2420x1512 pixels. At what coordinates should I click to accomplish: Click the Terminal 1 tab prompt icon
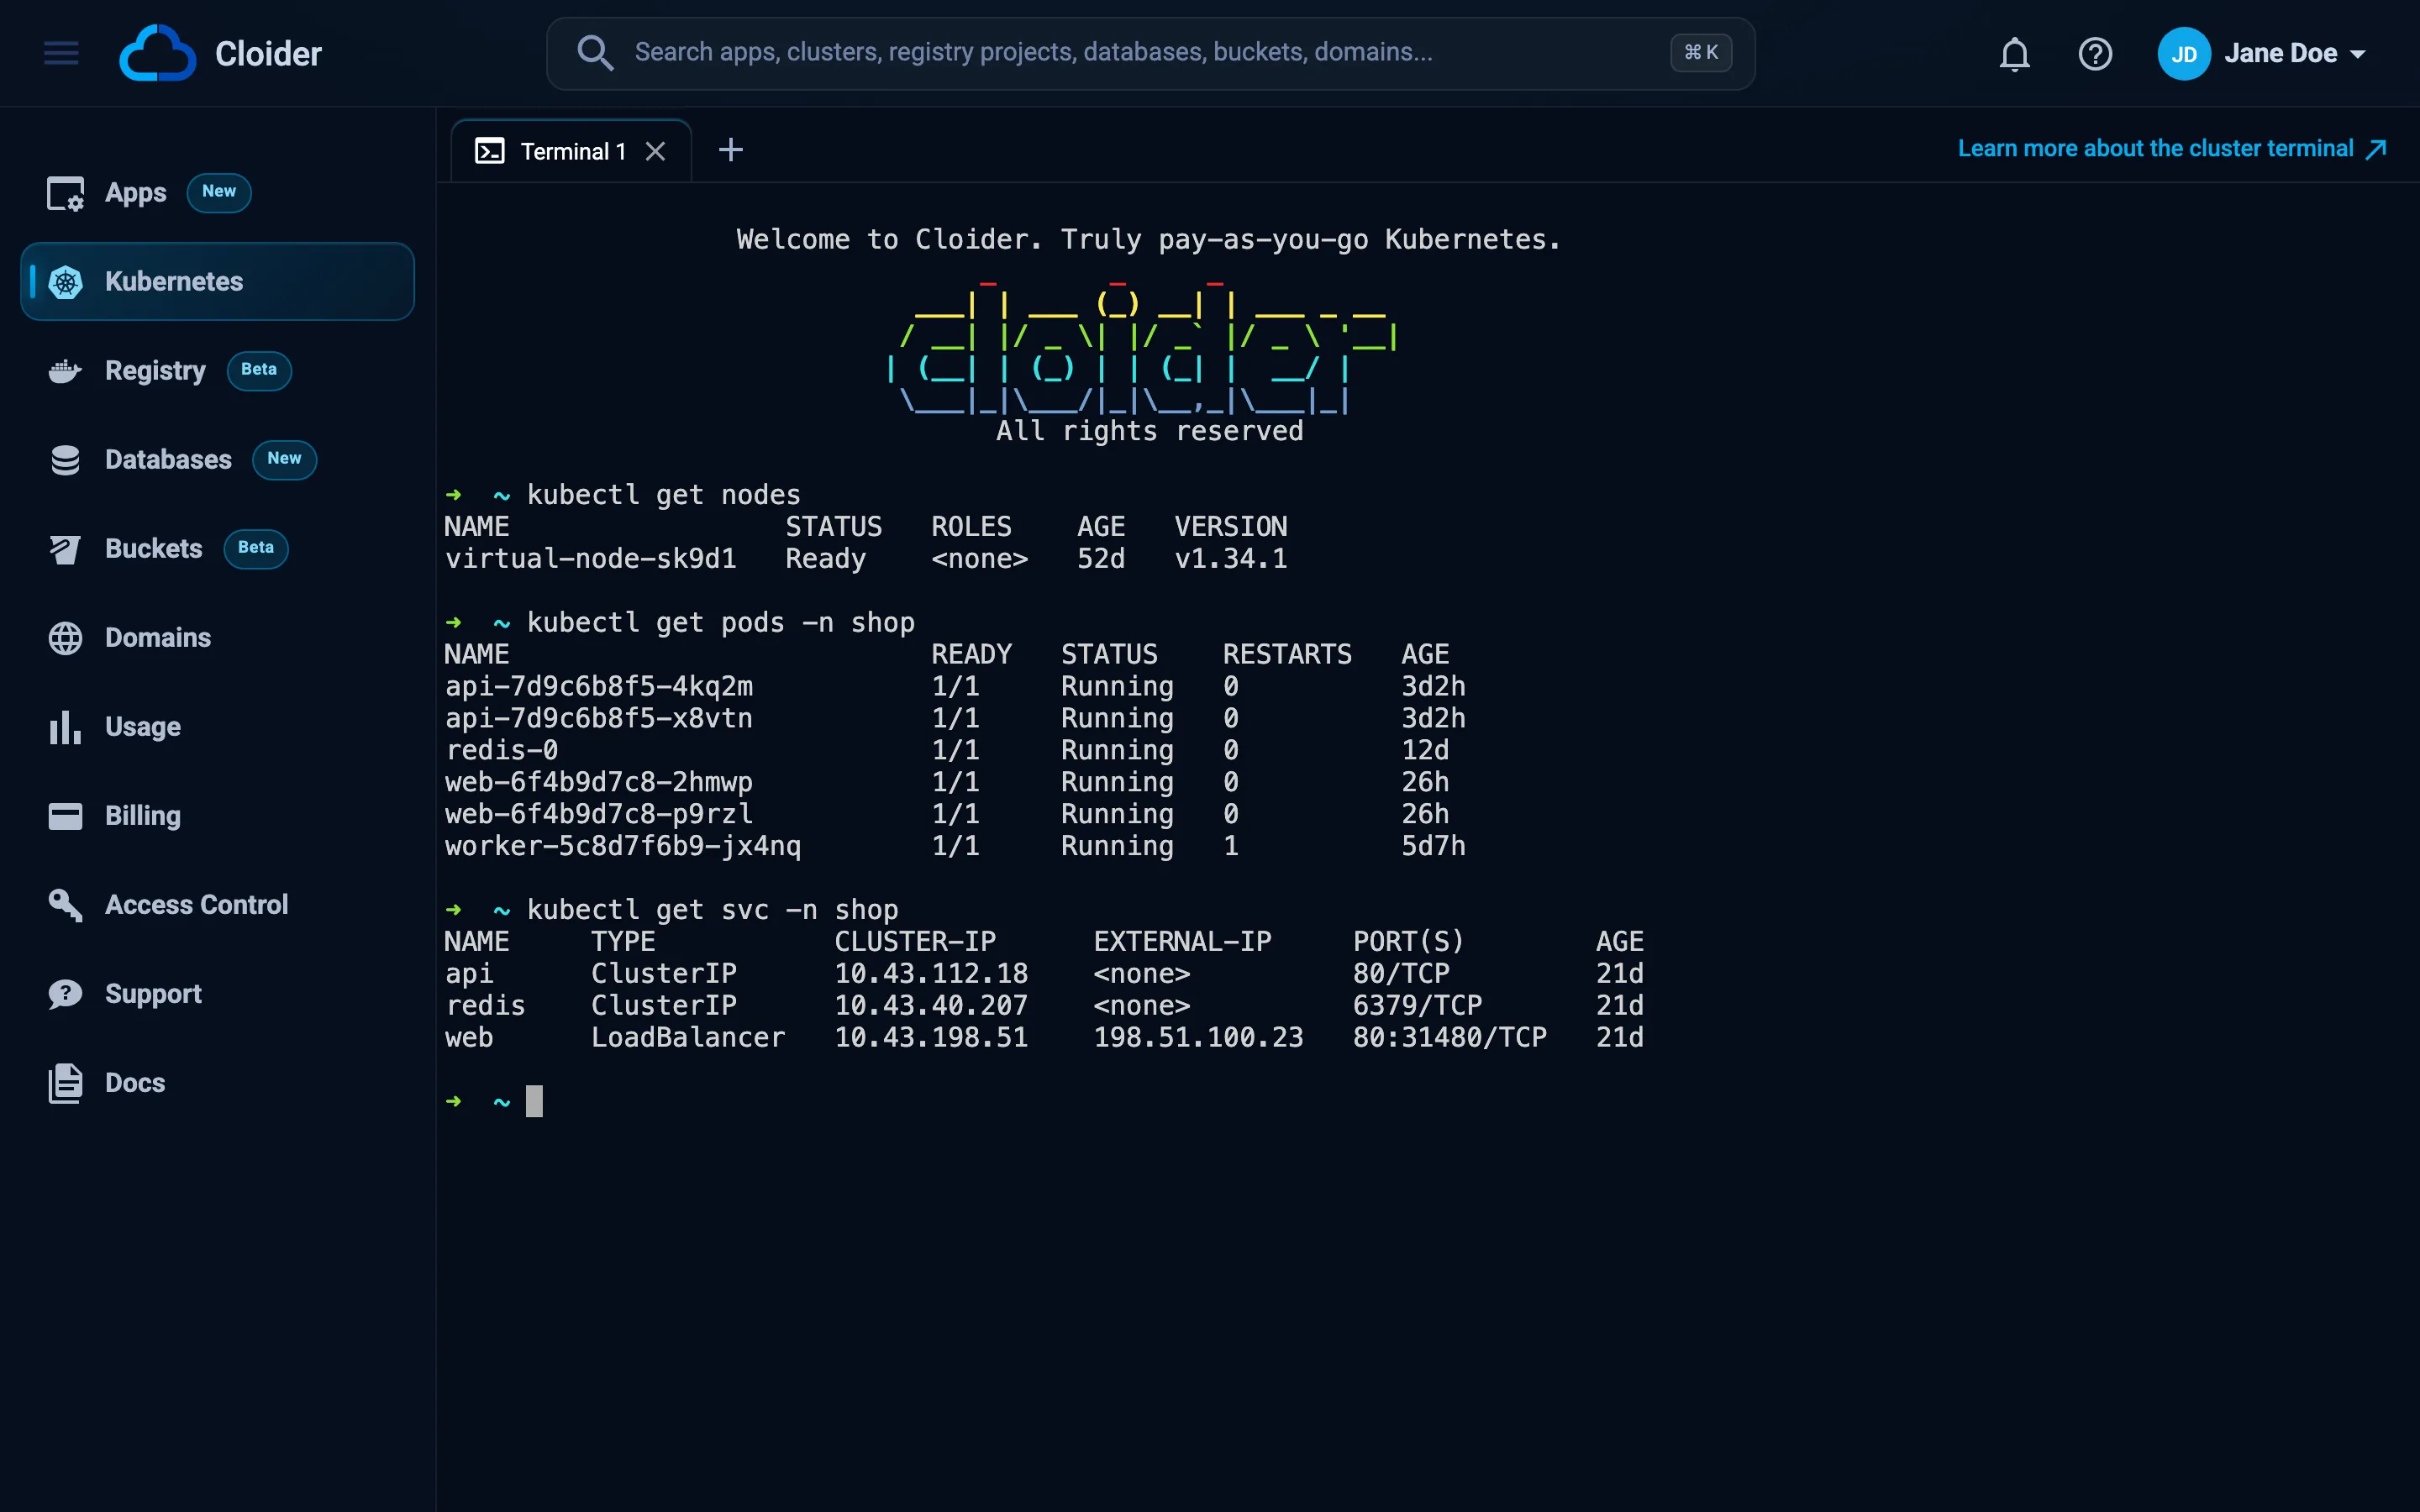pyautogui.click(x=489, y=151)
